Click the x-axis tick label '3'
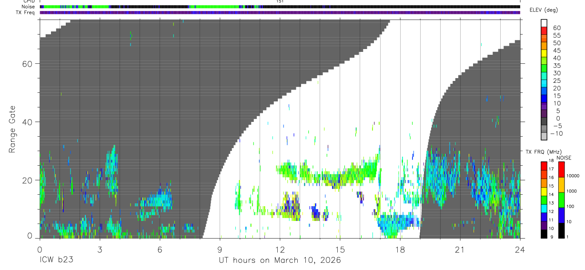This screenshot has height=270, width=585. pos(100,249)
